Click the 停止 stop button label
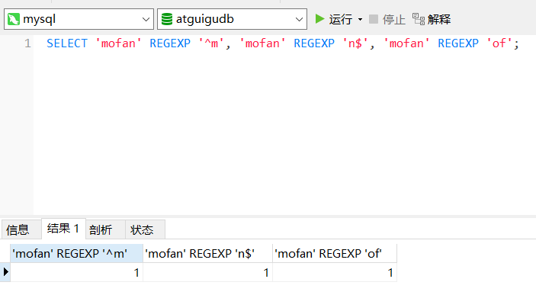 [x=393, y=20]
